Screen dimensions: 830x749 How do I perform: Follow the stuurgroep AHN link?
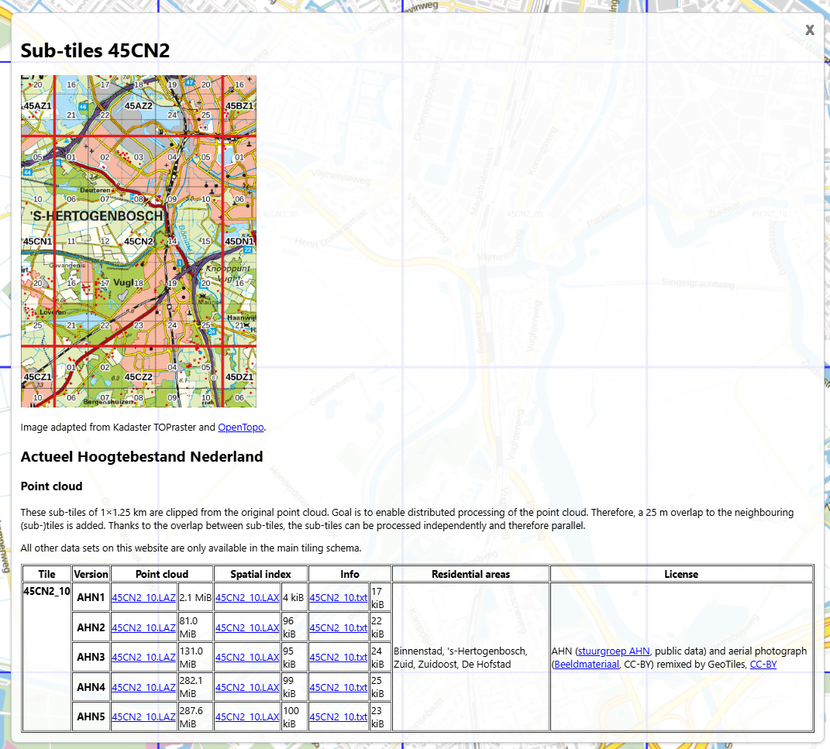[614, 651]
